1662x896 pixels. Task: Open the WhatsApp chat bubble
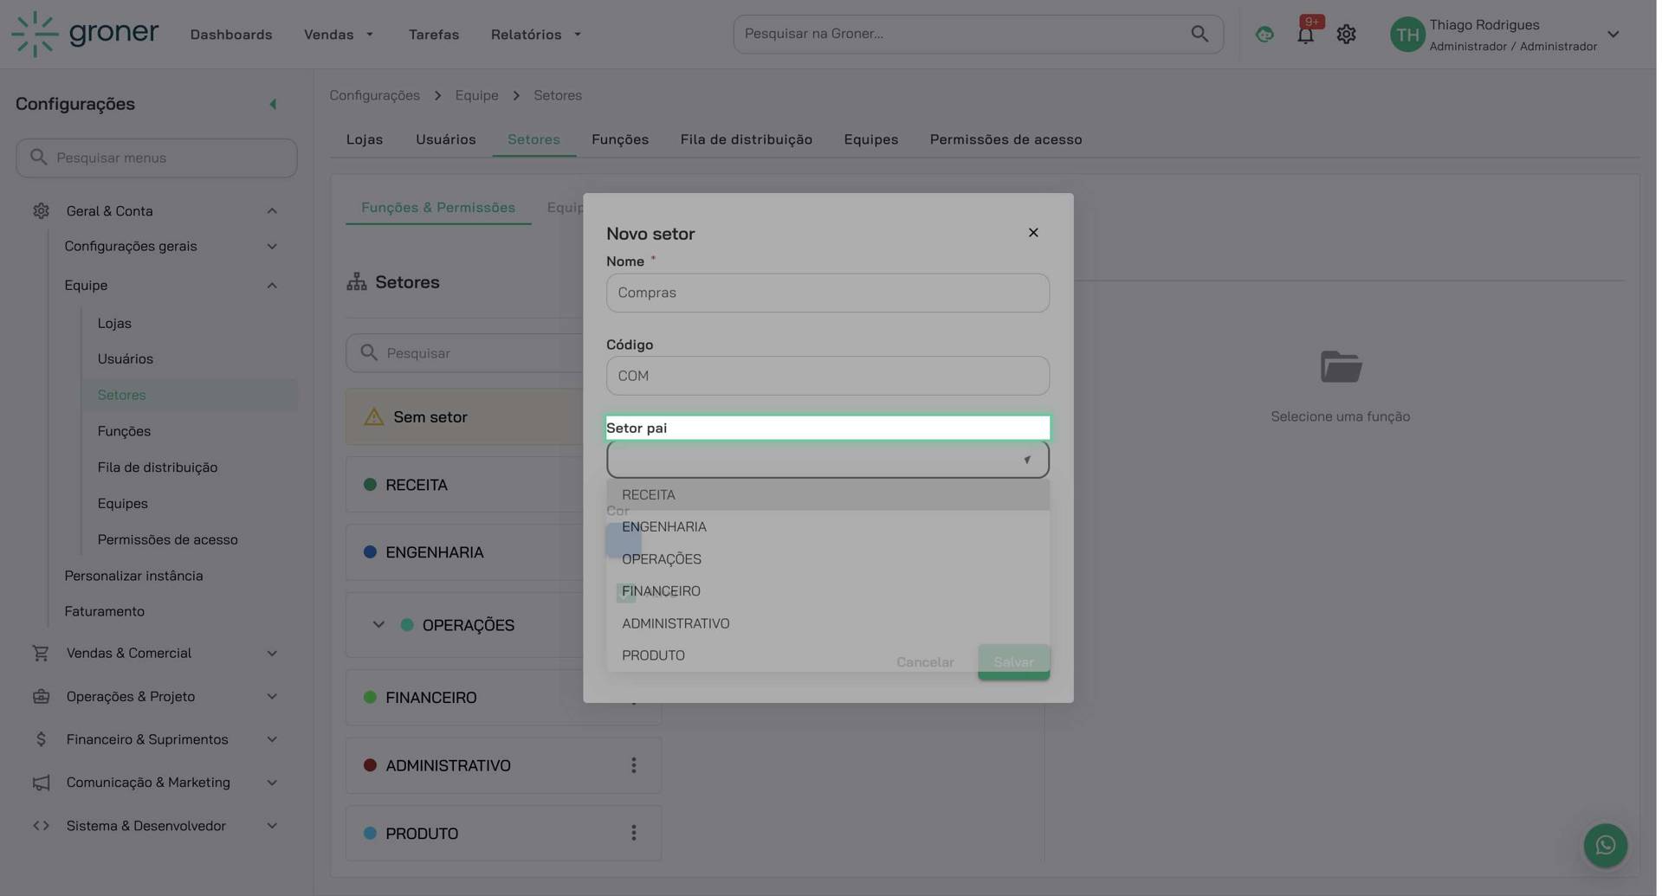(x=1604, y=845)
